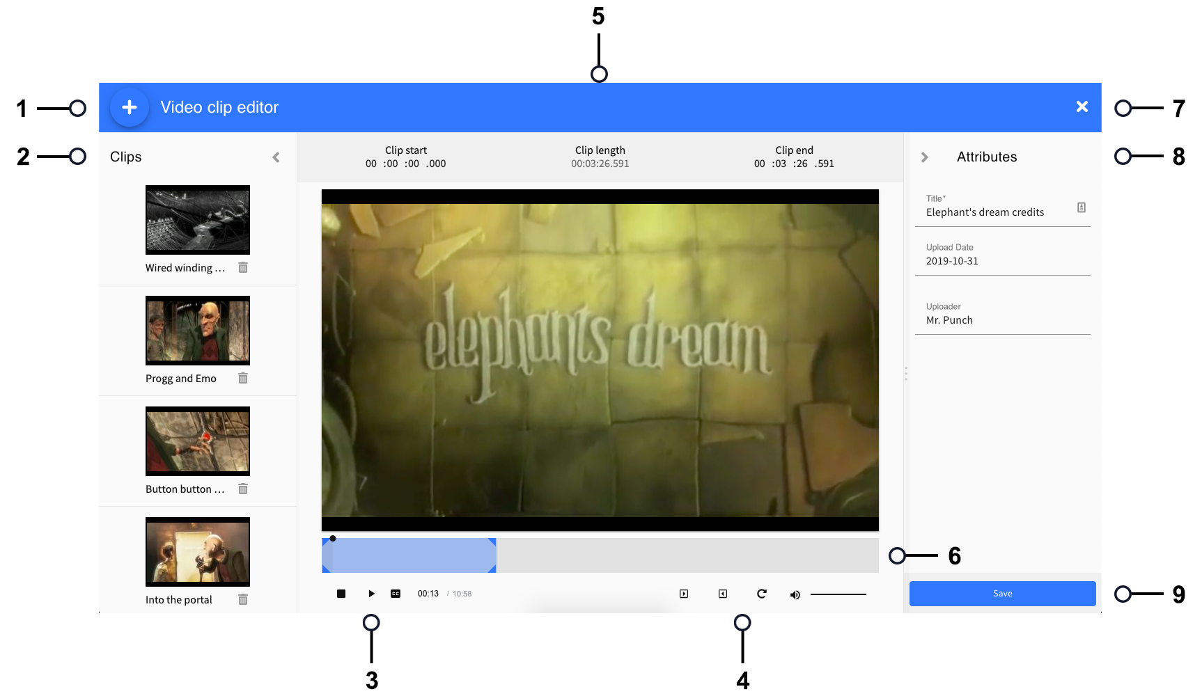Play the video
Image resolution: width=1202 pixels, height=696 pixels.
tap(371, 594)
